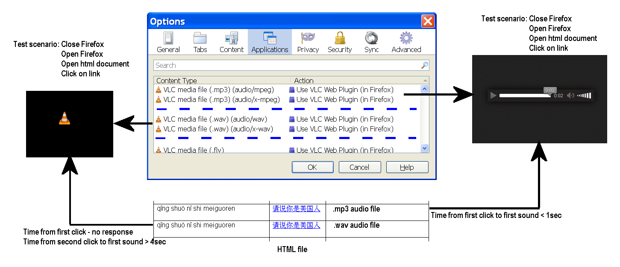This screenshot has height=267, width=620.
Task: Focus the Search field in Applications pane
Action: click(291, 65)
